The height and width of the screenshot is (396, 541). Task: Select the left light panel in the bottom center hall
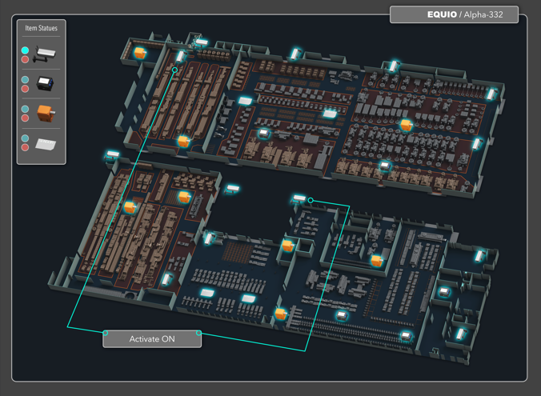[x=207, y=293]
